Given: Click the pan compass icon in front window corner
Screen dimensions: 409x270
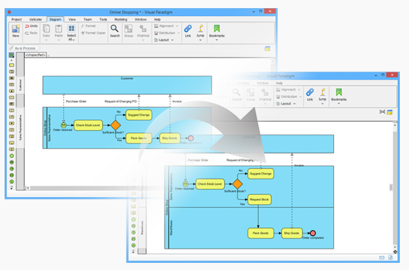Looking at the screenshot, I should (x=395, y=252).
